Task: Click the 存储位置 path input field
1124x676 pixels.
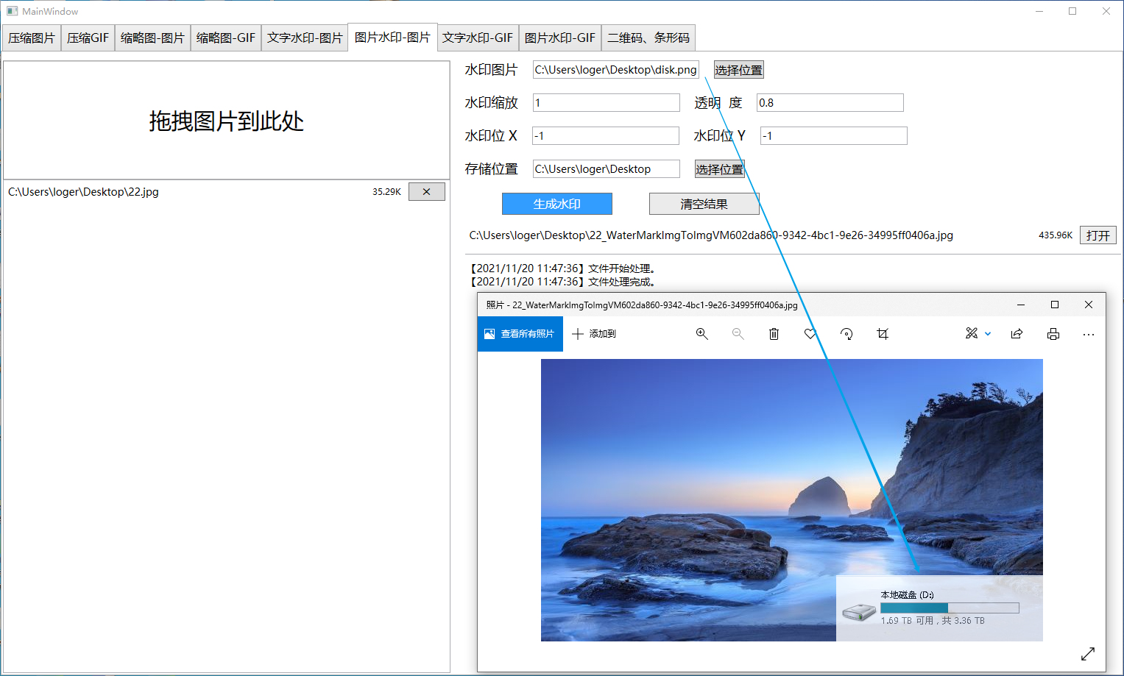Action: coord(607,169)
